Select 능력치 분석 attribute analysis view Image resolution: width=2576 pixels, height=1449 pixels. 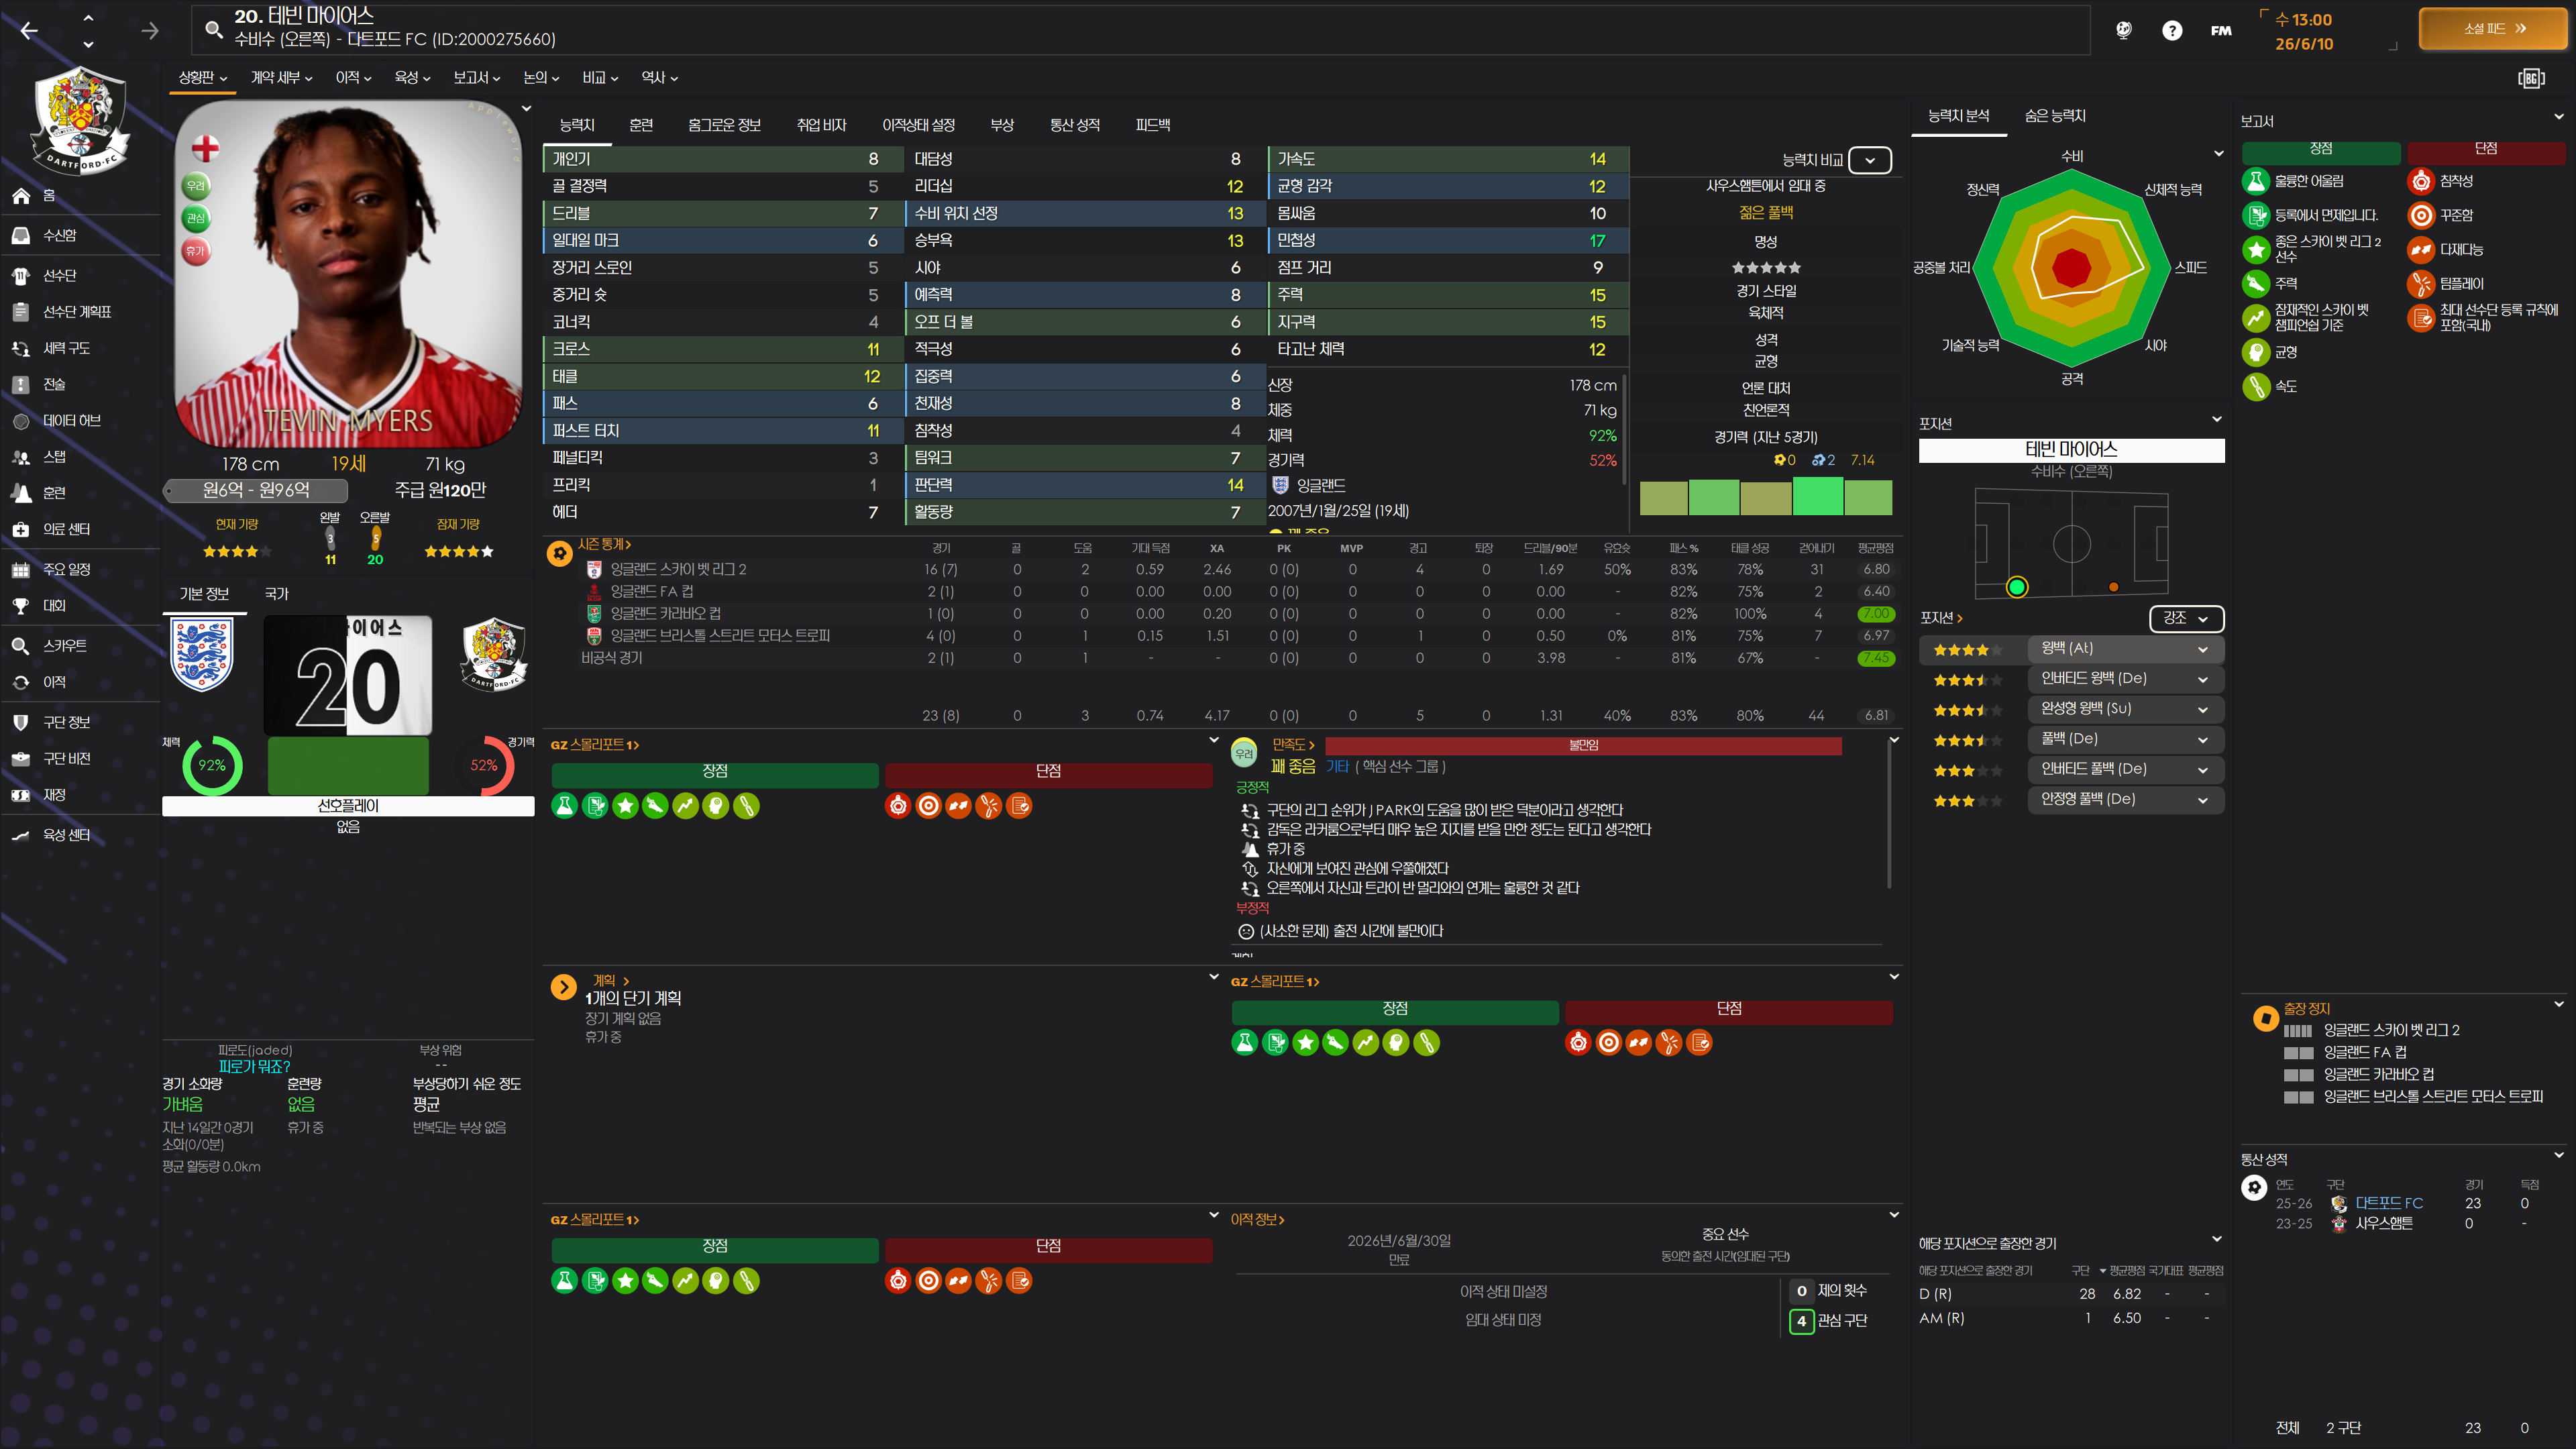(1958, 116)
